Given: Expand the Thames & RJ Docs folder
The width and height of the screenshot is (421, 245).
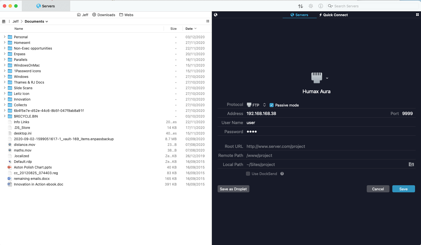Looking at the screenshot, I should click(x=5, y=82).
